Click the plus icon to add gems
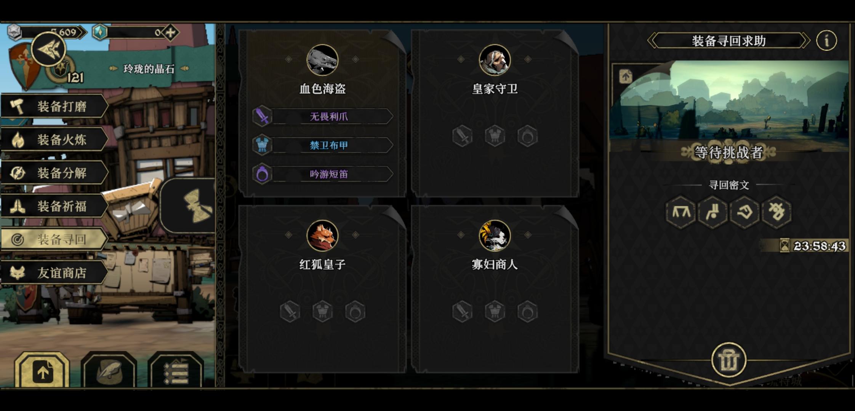The width and height of the screenshot is (855, 411). click(x=170, y=32)
